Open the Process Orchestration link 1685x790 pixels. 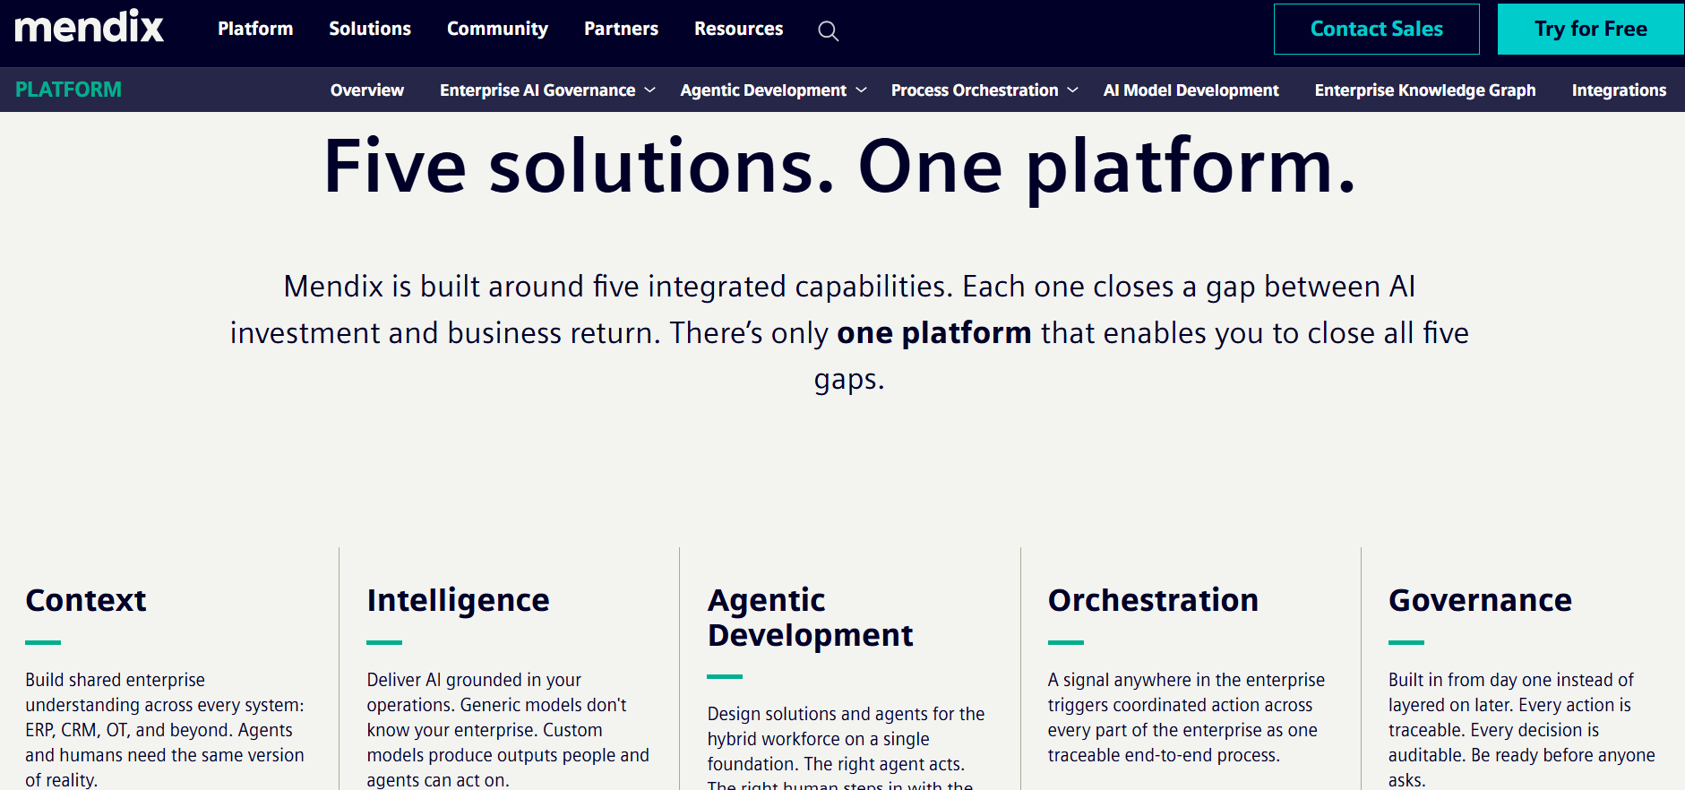coord(975,90)
